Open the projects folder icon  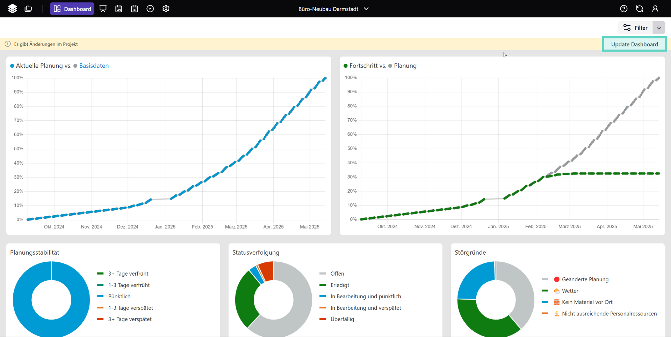29,9
